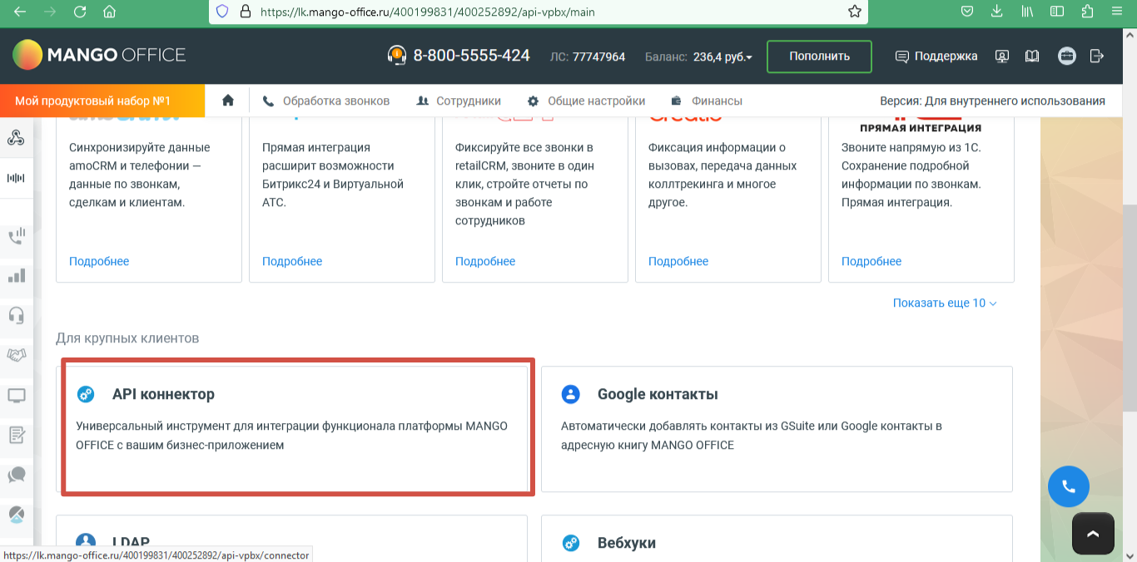
Task: Click the ЛС account number 77747964
Action: [599, 57]
